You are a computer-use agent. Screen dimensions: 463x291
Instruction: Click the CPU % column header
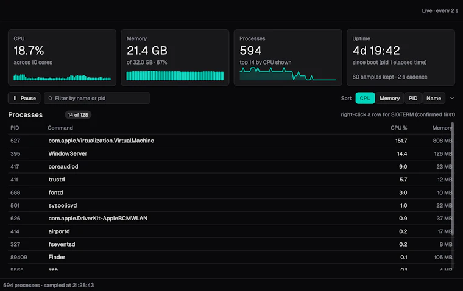[398, 128]
